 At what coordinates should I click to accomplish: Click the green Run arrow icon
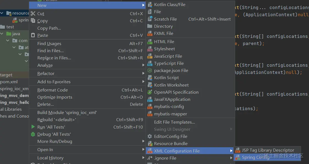[33, 127]
